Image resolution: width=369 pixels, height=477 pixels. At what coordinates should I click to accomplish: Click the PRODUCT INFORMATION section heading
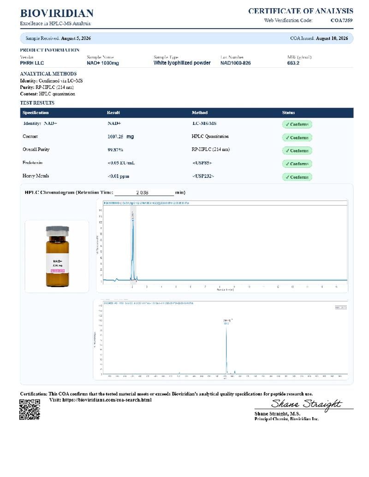click(x=50, y=50)
